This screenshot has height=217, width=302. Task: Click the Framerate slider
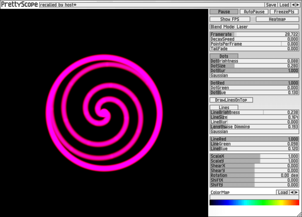pos(254,34)
